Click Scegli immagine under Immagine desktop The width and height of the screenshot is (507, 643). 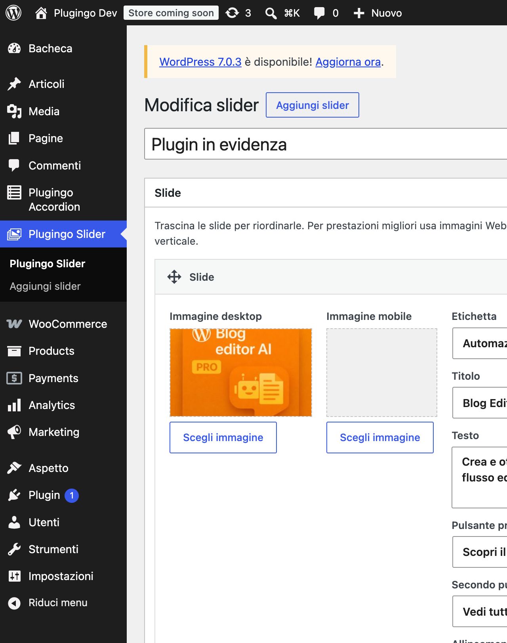click(x=223, y=438)
